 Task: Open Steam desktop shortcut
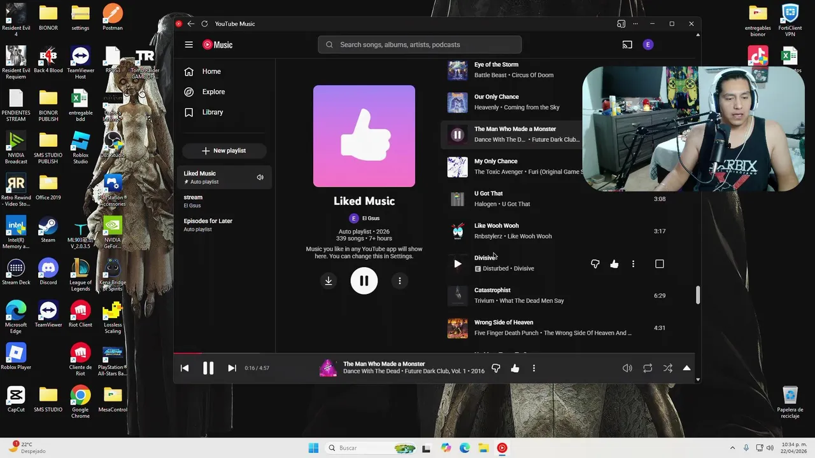pos(48,230)
